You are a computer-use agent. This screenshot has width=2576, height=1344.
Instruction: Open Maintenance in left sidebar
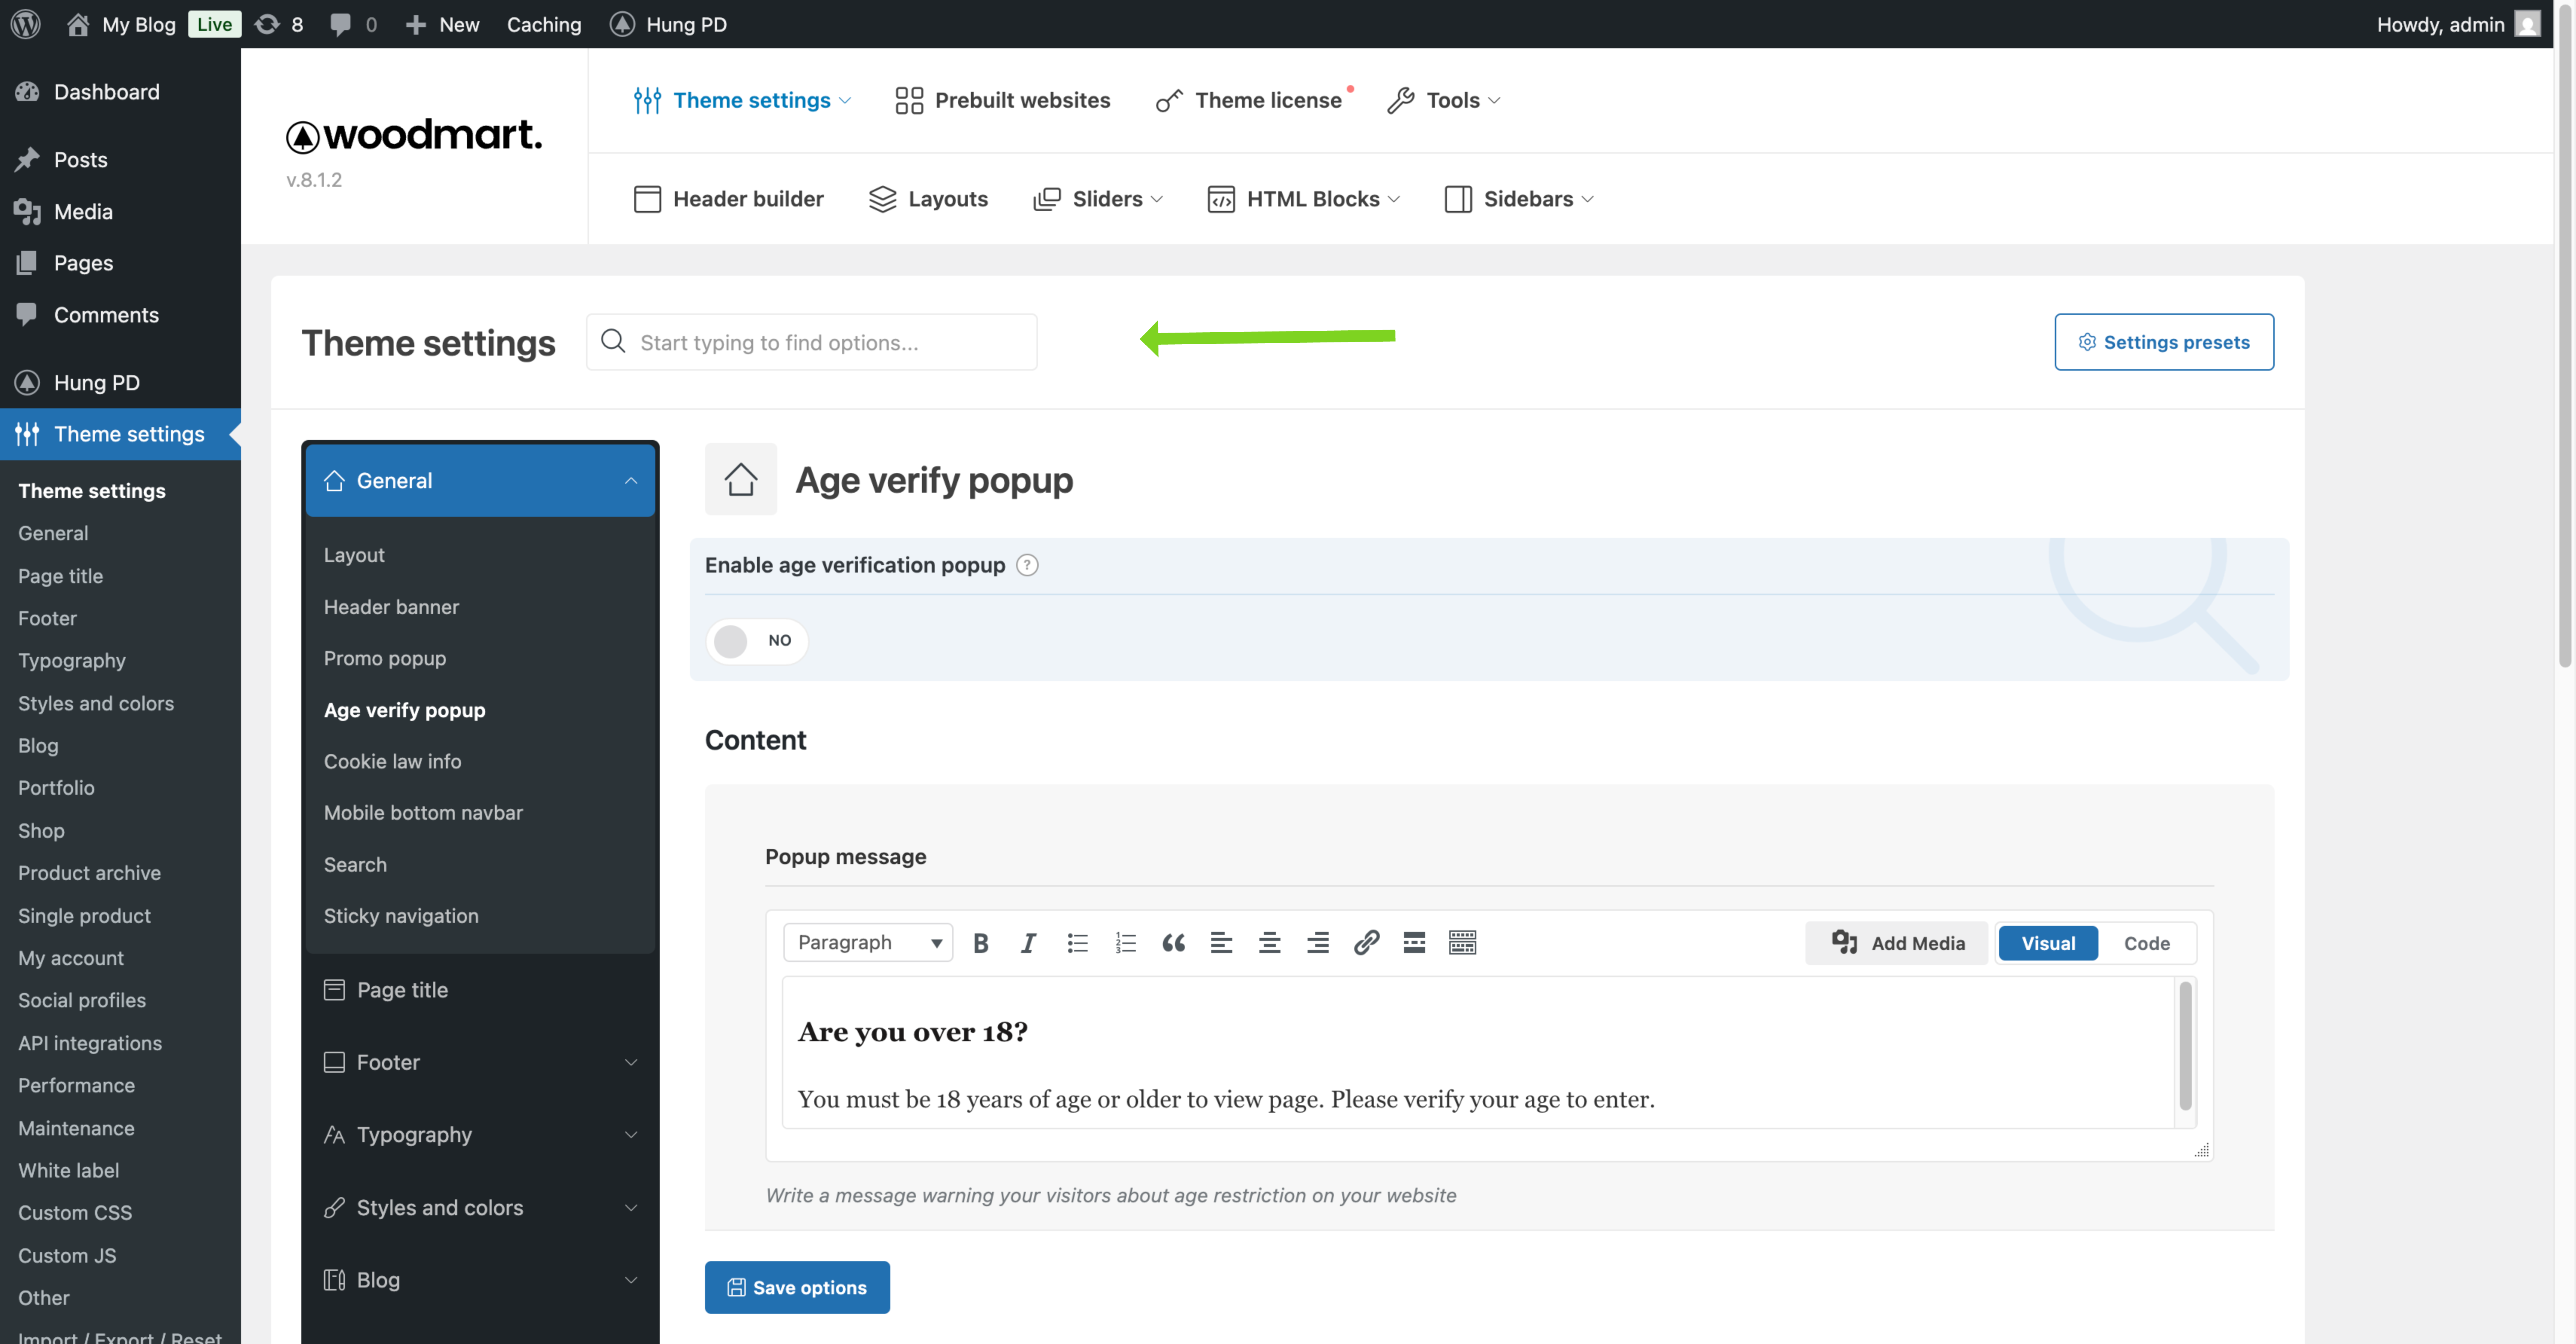point(76,1128)
